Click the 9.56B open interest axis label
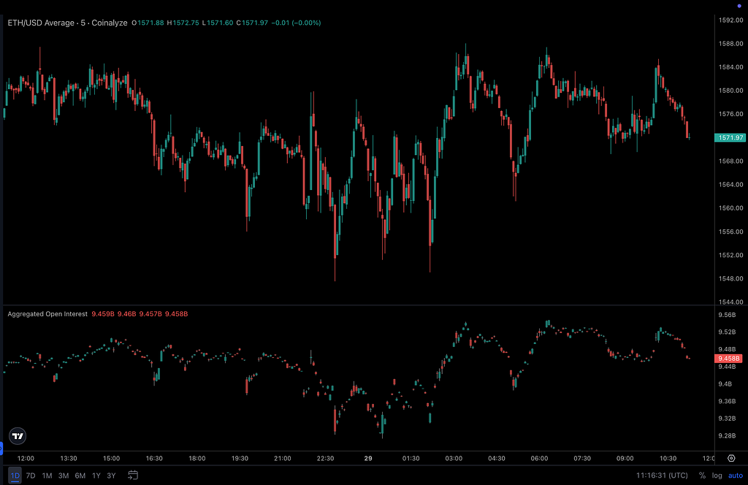 (x=727, y=315)
